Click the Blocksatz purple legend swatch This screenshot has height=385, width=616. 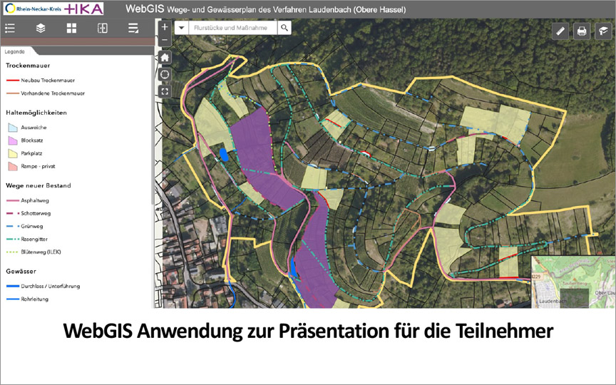pyautogui.click(x=13, y=140)
